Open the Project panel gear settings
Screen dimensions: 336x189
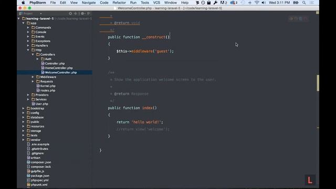tap(82, 14)
